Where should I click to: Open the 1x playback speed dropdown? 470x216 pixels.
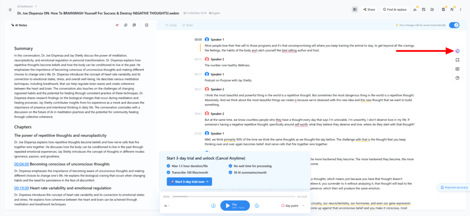[x=166, y=205]
